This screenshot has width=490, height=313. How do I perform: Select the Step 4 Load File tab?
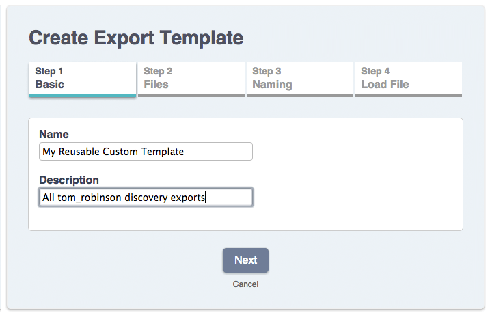click(408, 78)
